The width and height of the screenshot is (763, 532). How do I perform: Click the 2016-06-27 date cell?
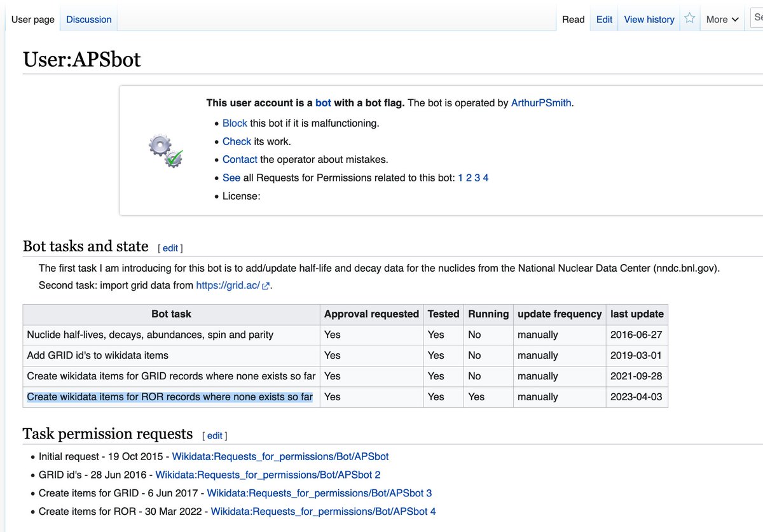click(x=637, y=334)
